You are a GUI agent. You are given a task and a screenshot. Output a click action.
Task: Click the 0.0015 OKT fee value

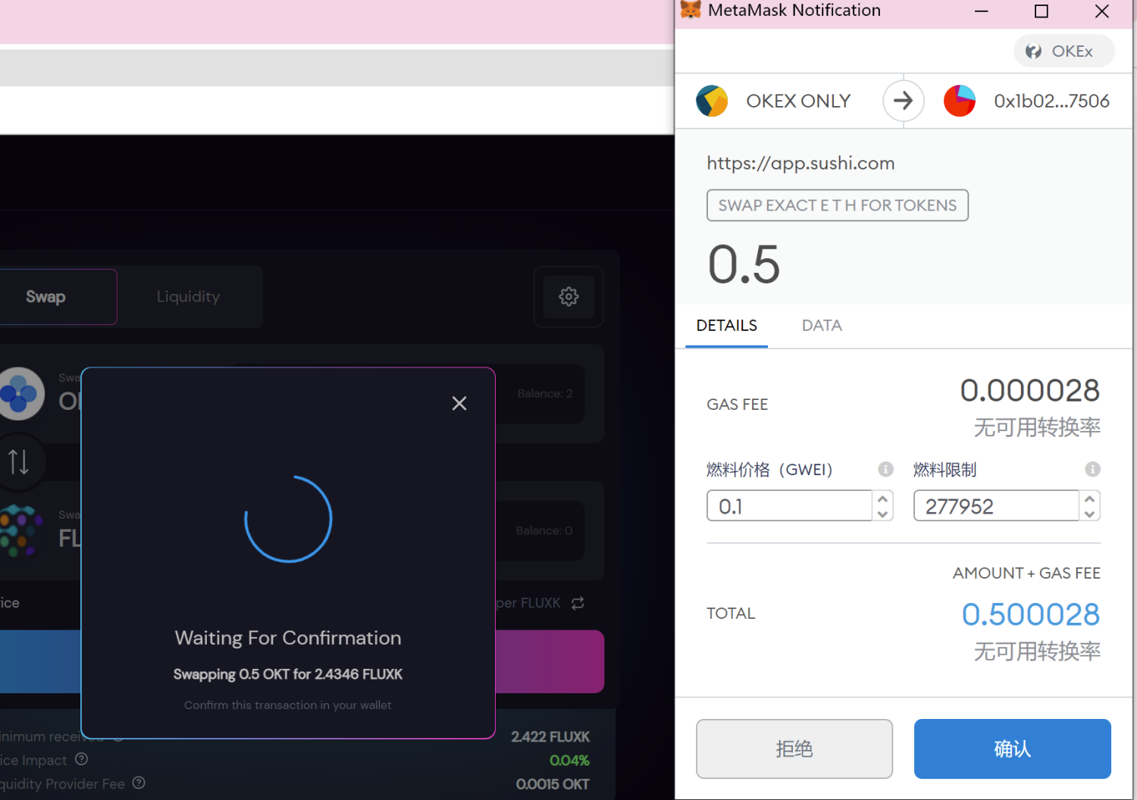pyautogui.click(x=553, y=784)
